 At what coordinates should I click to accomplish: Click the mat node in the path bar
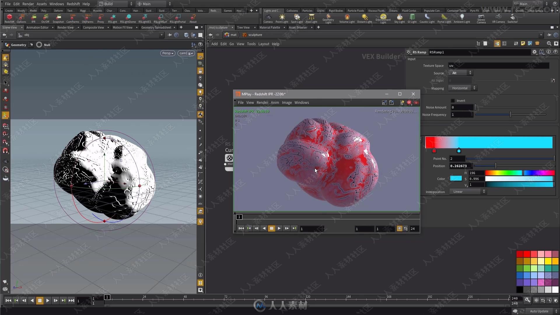230,35
